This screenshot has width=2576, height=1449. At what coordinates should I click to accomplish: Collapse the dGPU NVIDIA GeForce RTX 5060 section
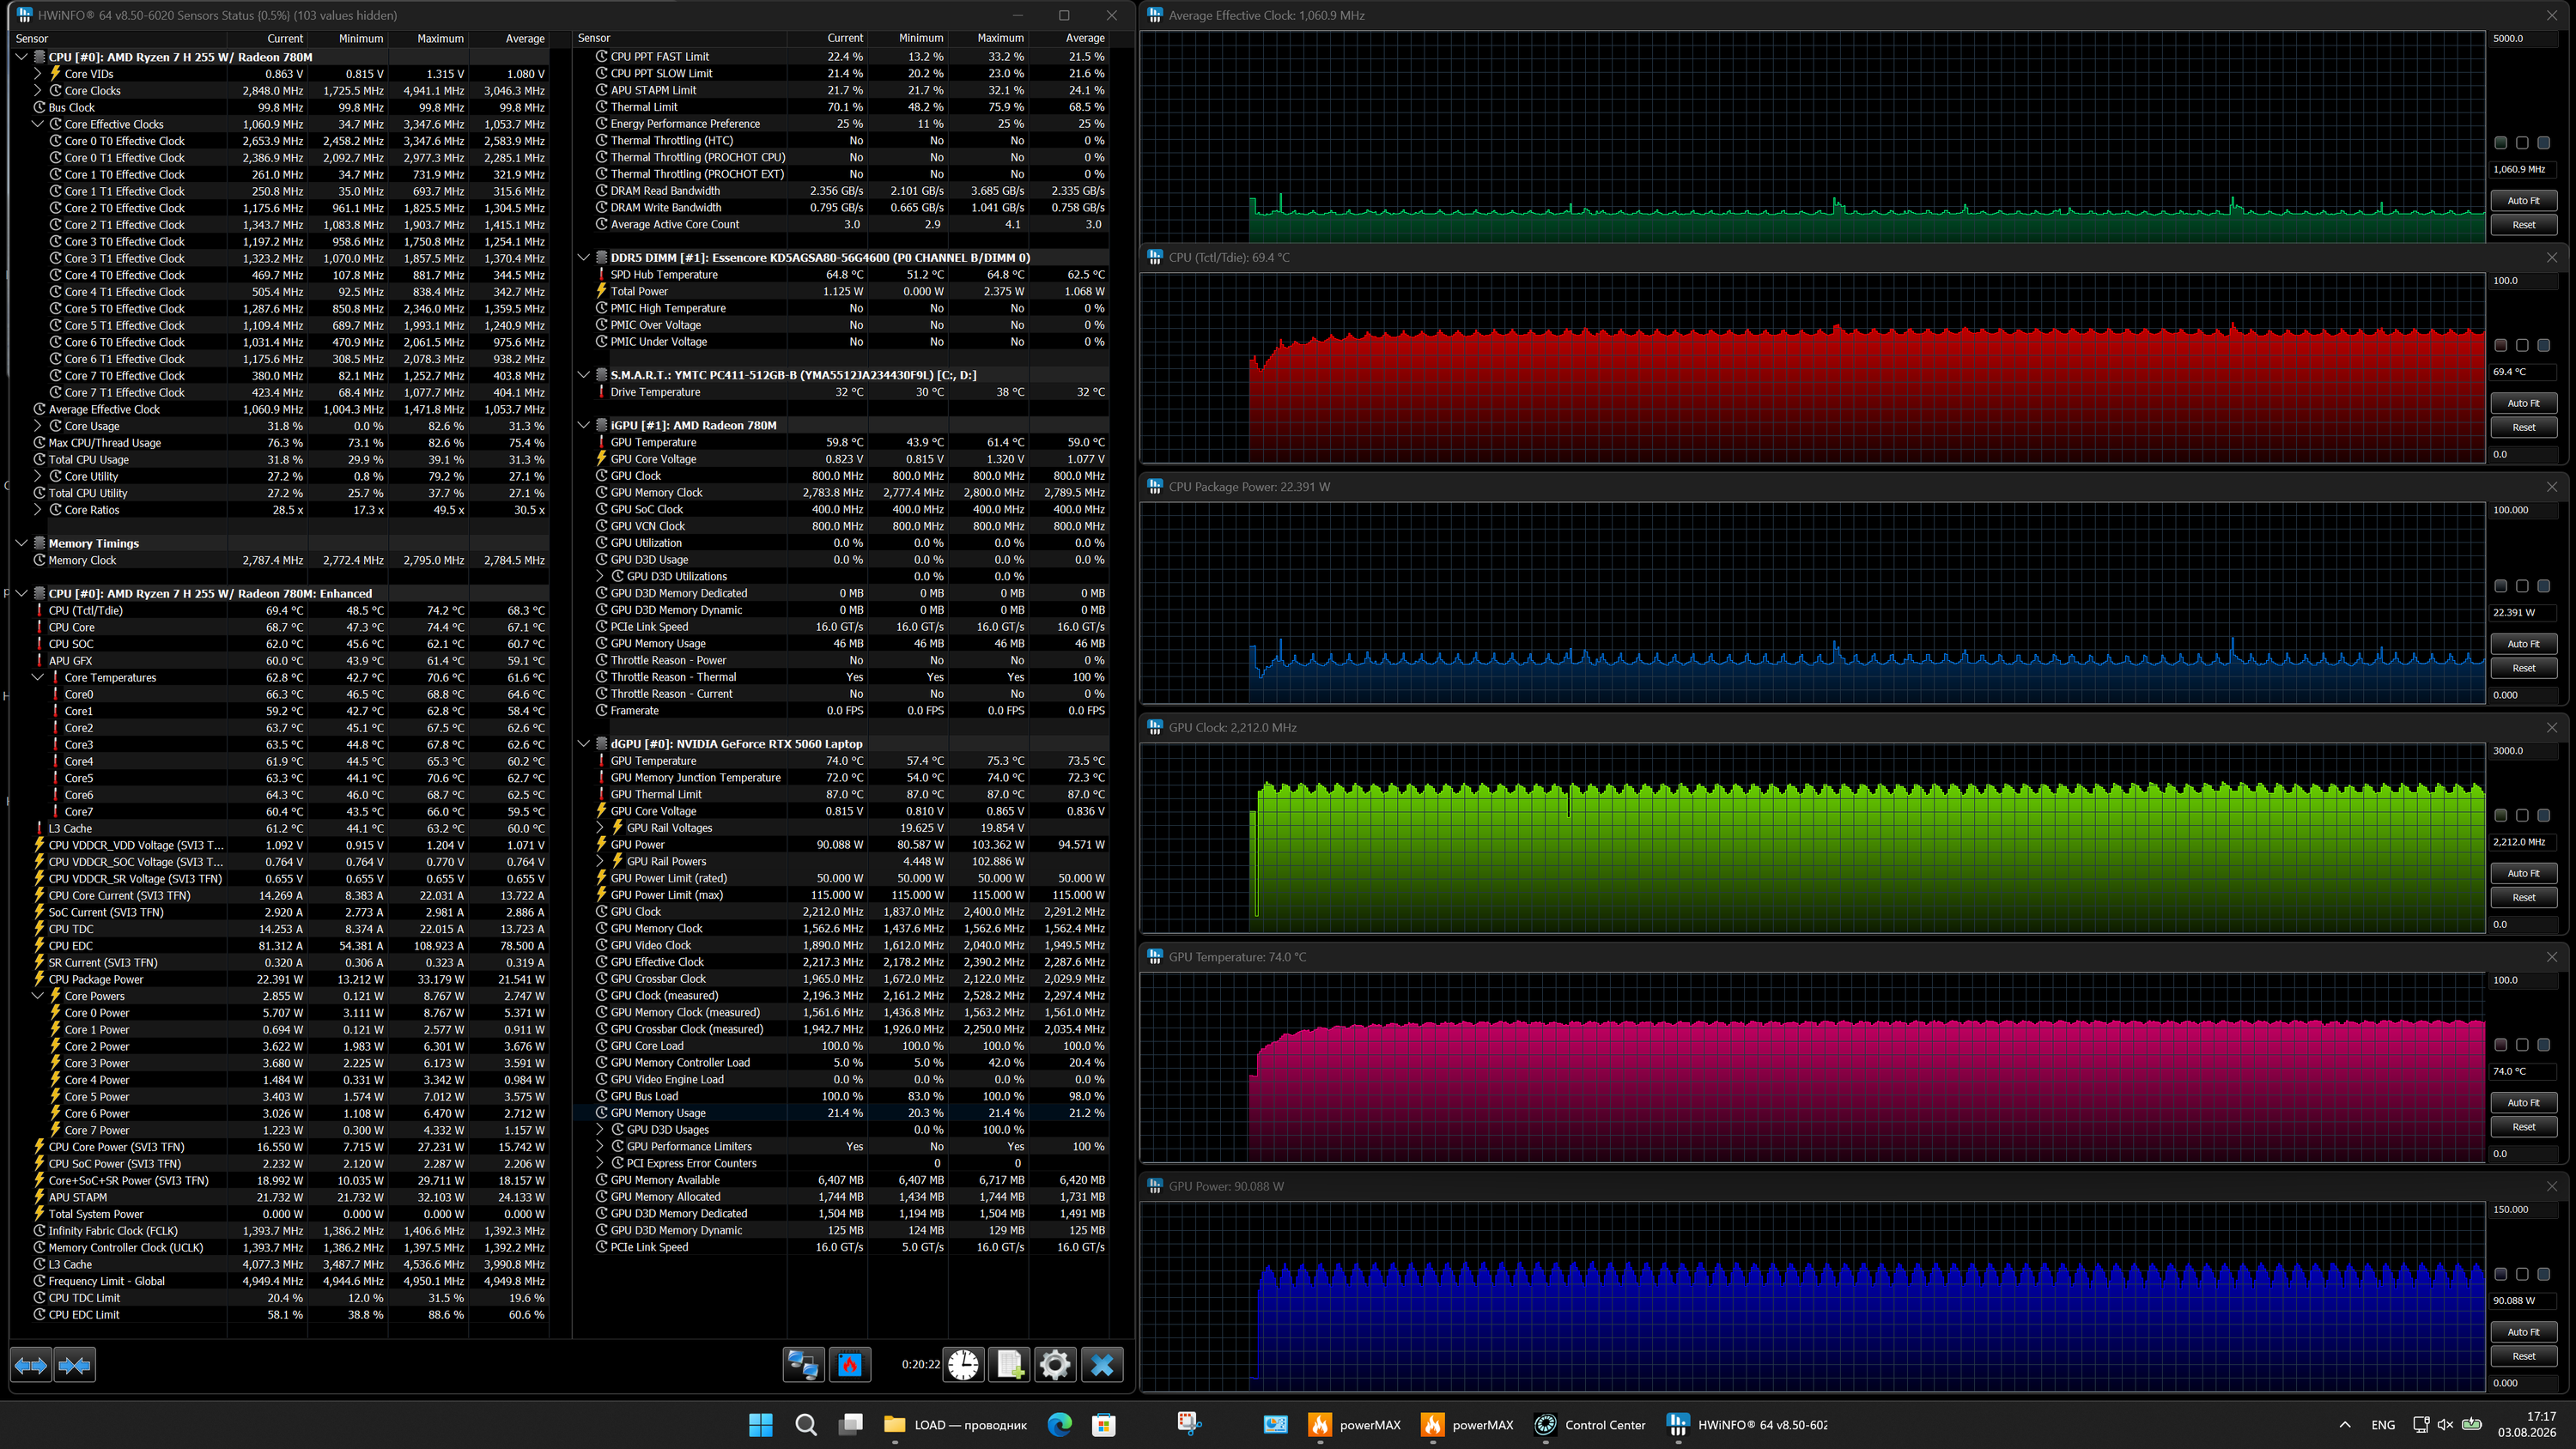pyautogui.click(x=584, y=744)
